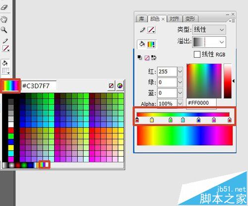Image resolution: width=248 pixels, height=206 pixels.
Task: Toggle the 线性 RGB checkbox
Action: click(x=197, y=54)
